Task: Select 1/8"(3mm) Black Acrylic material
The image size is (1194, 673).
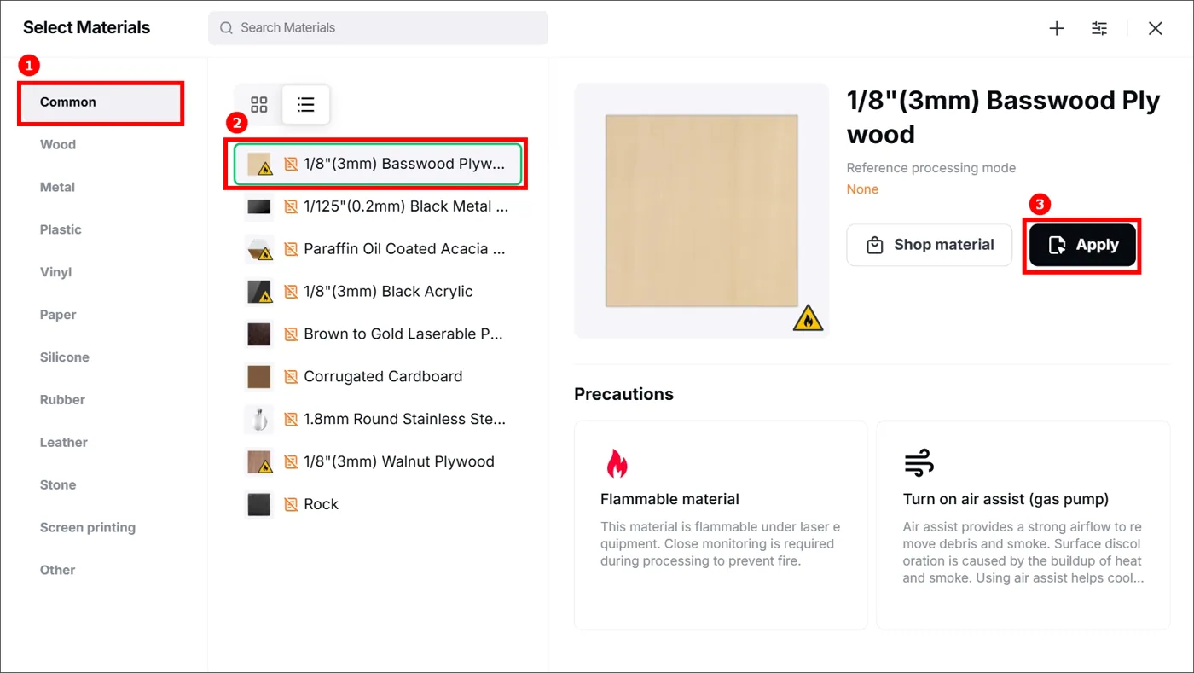Action: tap(377, 292)
